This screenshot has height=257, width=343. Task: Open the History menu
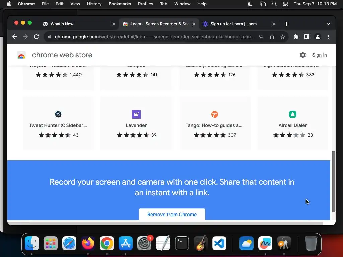(94, 4)
